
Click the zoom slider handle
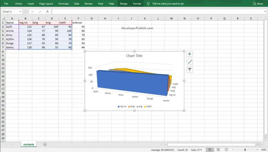tap(245, 150)
